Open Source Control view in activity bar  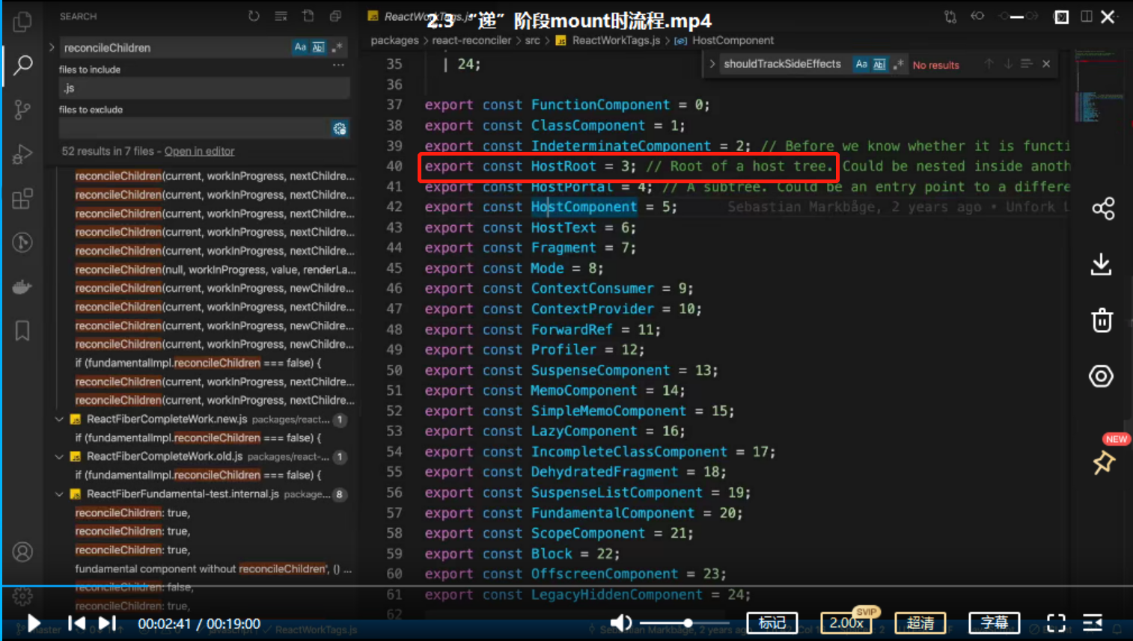click(22, 110)
